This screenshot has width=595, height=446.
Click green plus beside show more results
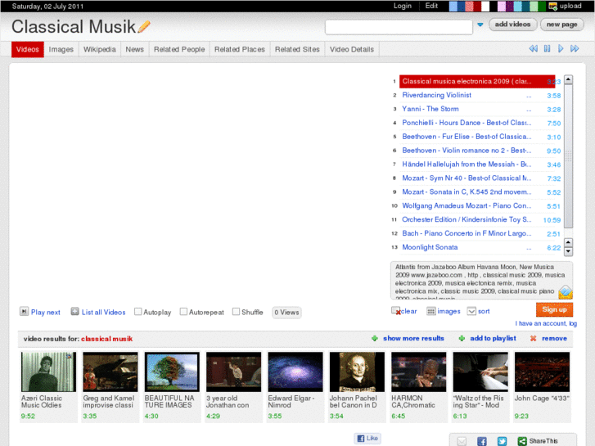375,338
